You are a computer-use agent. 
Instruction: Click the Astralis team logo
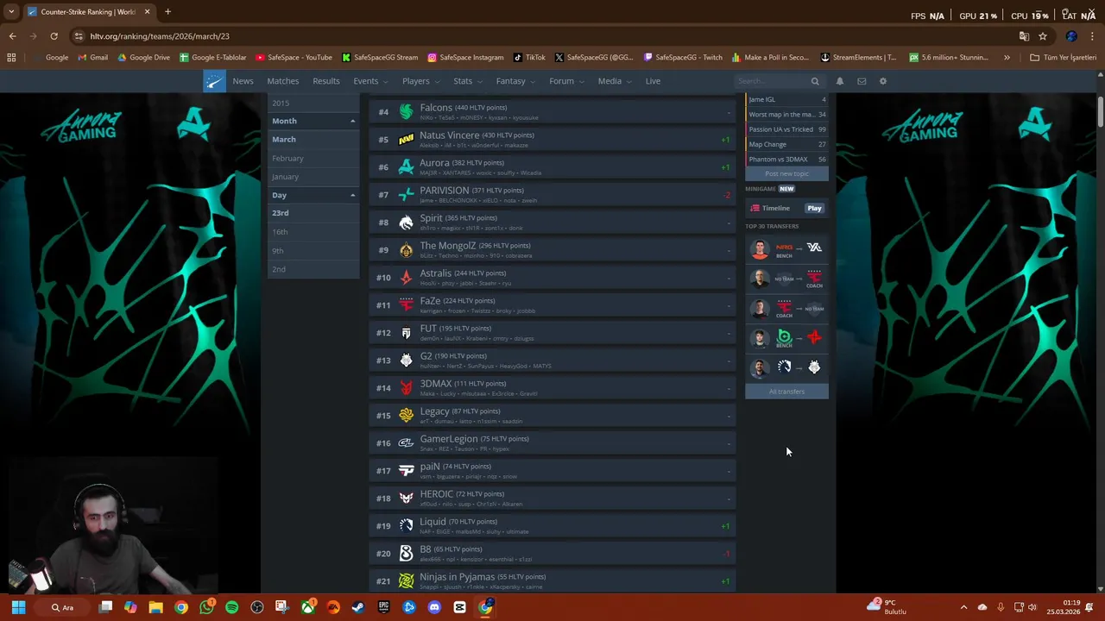tap(407, 278)
